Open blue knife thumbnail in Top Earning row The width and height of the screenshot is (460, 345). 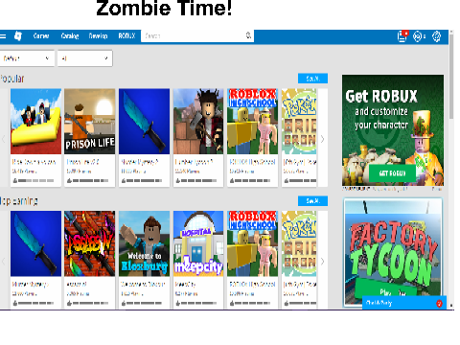[x=35, y=243]
